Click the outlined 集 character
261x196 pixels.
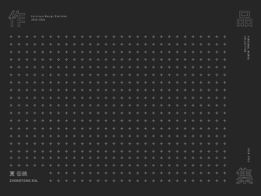(244, 176)
